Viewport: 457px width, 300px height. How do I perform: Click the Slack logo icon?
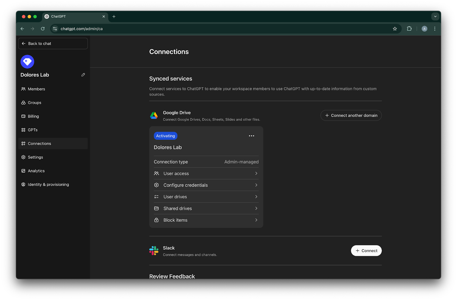click(154, 251)
